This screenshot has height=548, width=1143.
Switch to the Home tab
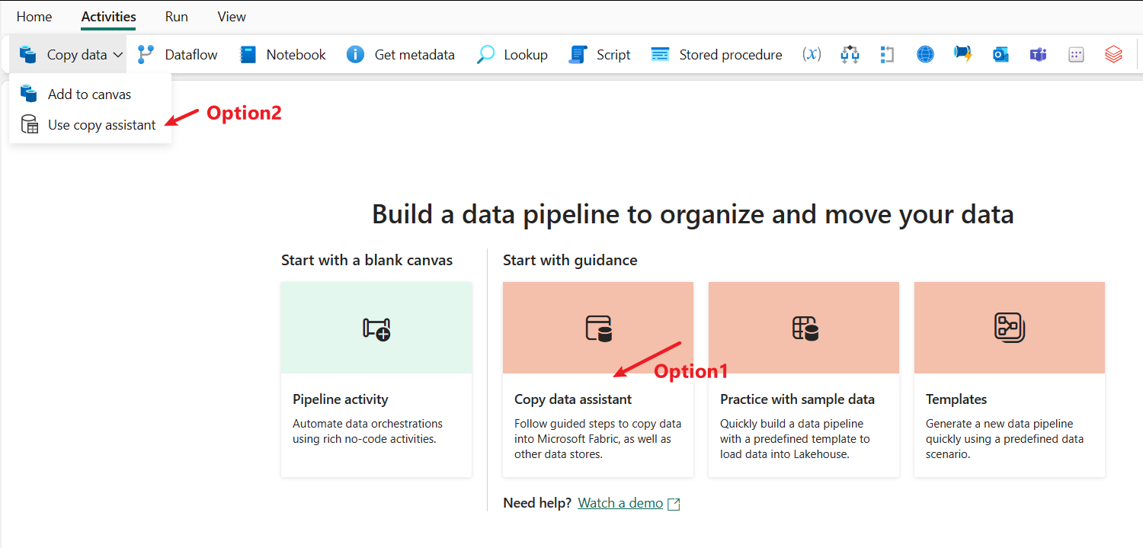34,16
